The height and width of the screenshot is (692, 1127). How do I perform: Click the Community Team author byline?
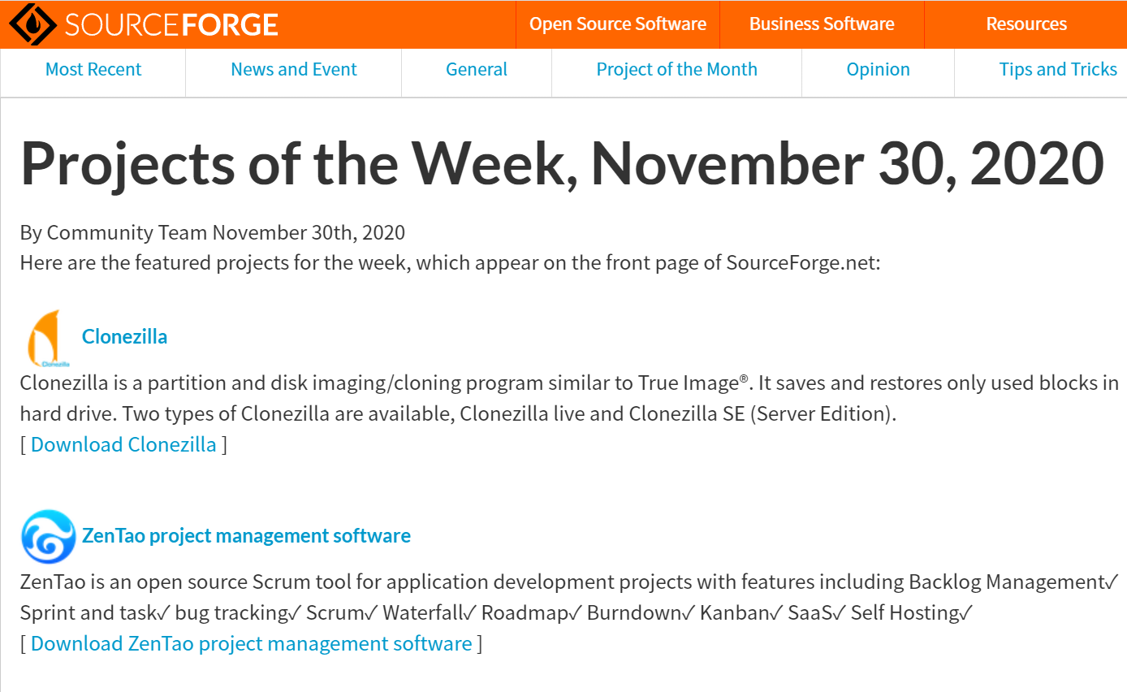tap(127, 232)
